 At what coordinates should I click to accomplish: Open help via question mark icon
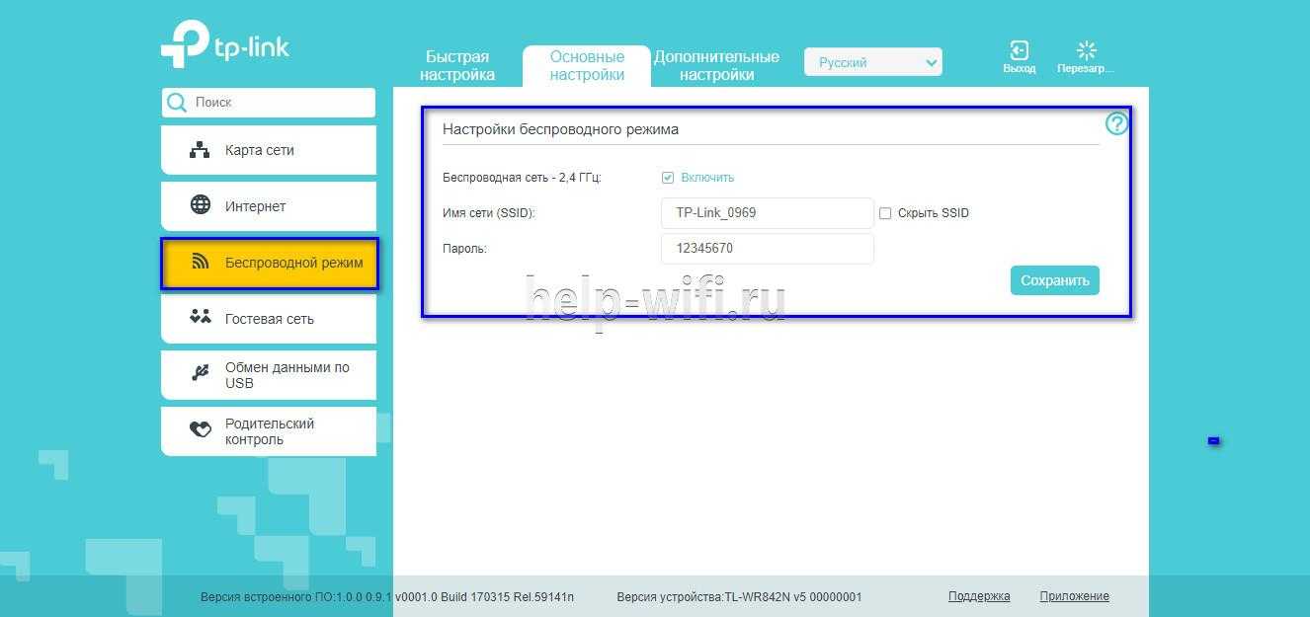(1116, 123)
